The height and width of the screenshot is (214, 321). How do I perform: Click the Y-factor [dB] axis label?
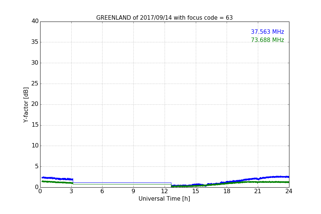[x=26, y=105]
